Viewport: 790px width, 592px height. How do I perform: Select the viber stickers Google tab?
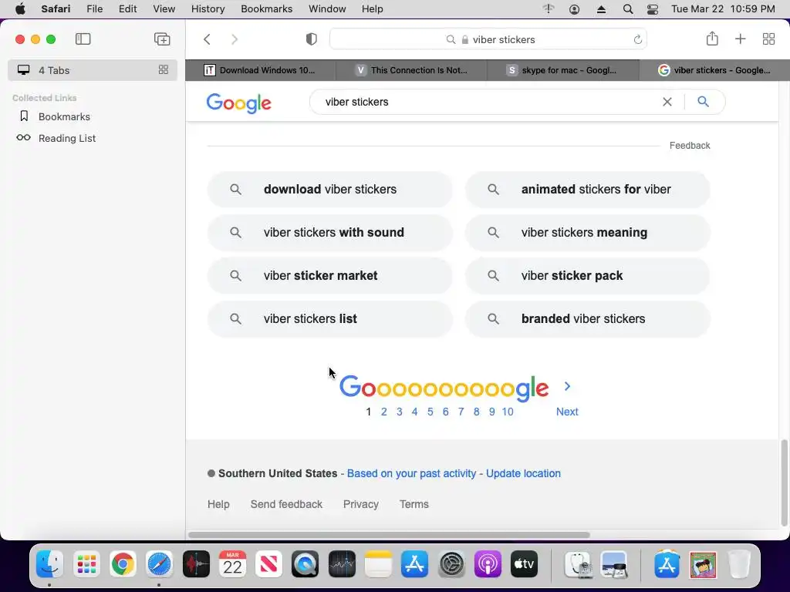(x=714, y=70)
